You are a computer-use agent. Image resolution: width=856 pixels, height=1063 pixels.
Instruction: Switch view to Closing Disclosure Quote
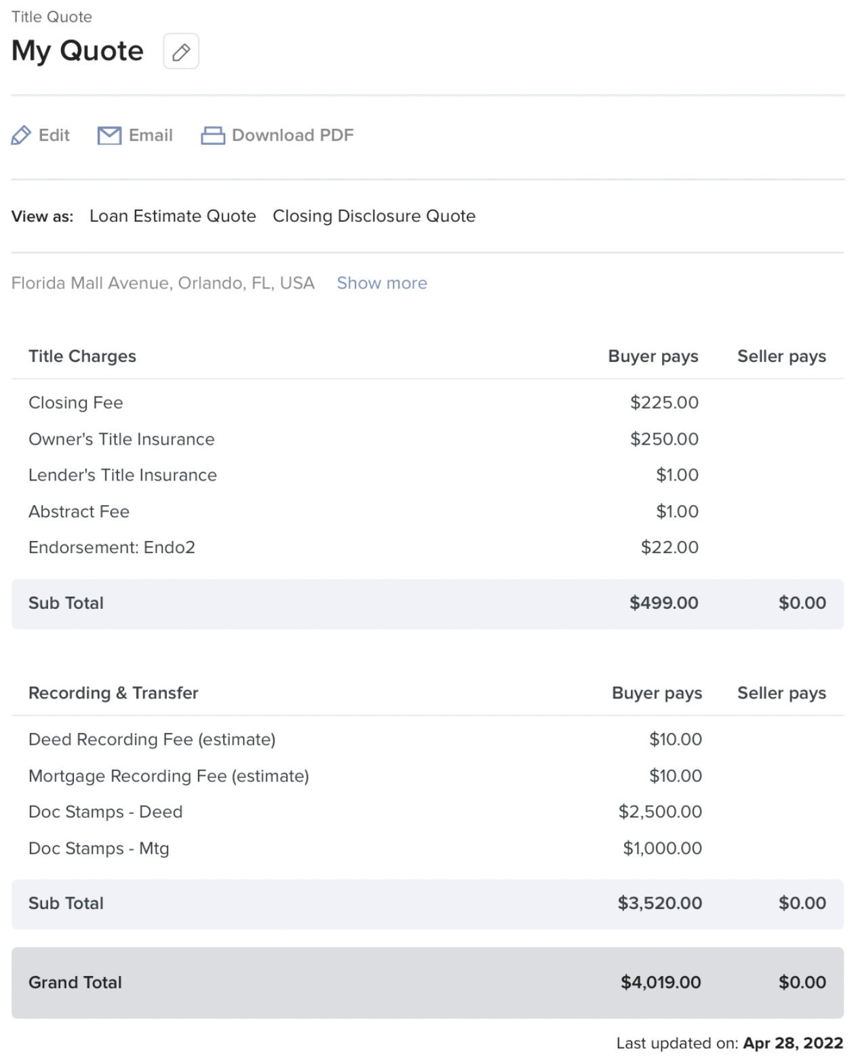coord(374,216)
